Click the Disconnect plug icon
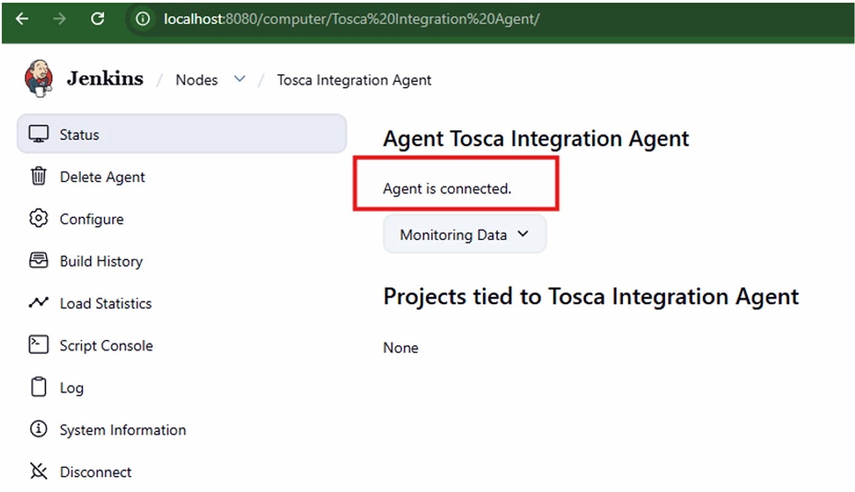The width and height of the screenshot is (855, 492). coord(39,472)
